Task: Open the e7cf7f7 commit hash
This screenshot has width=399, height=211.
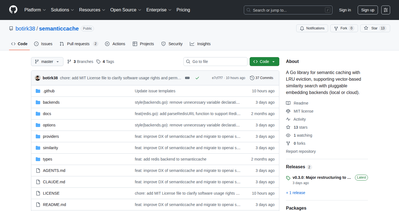Action: pos(217,78)
